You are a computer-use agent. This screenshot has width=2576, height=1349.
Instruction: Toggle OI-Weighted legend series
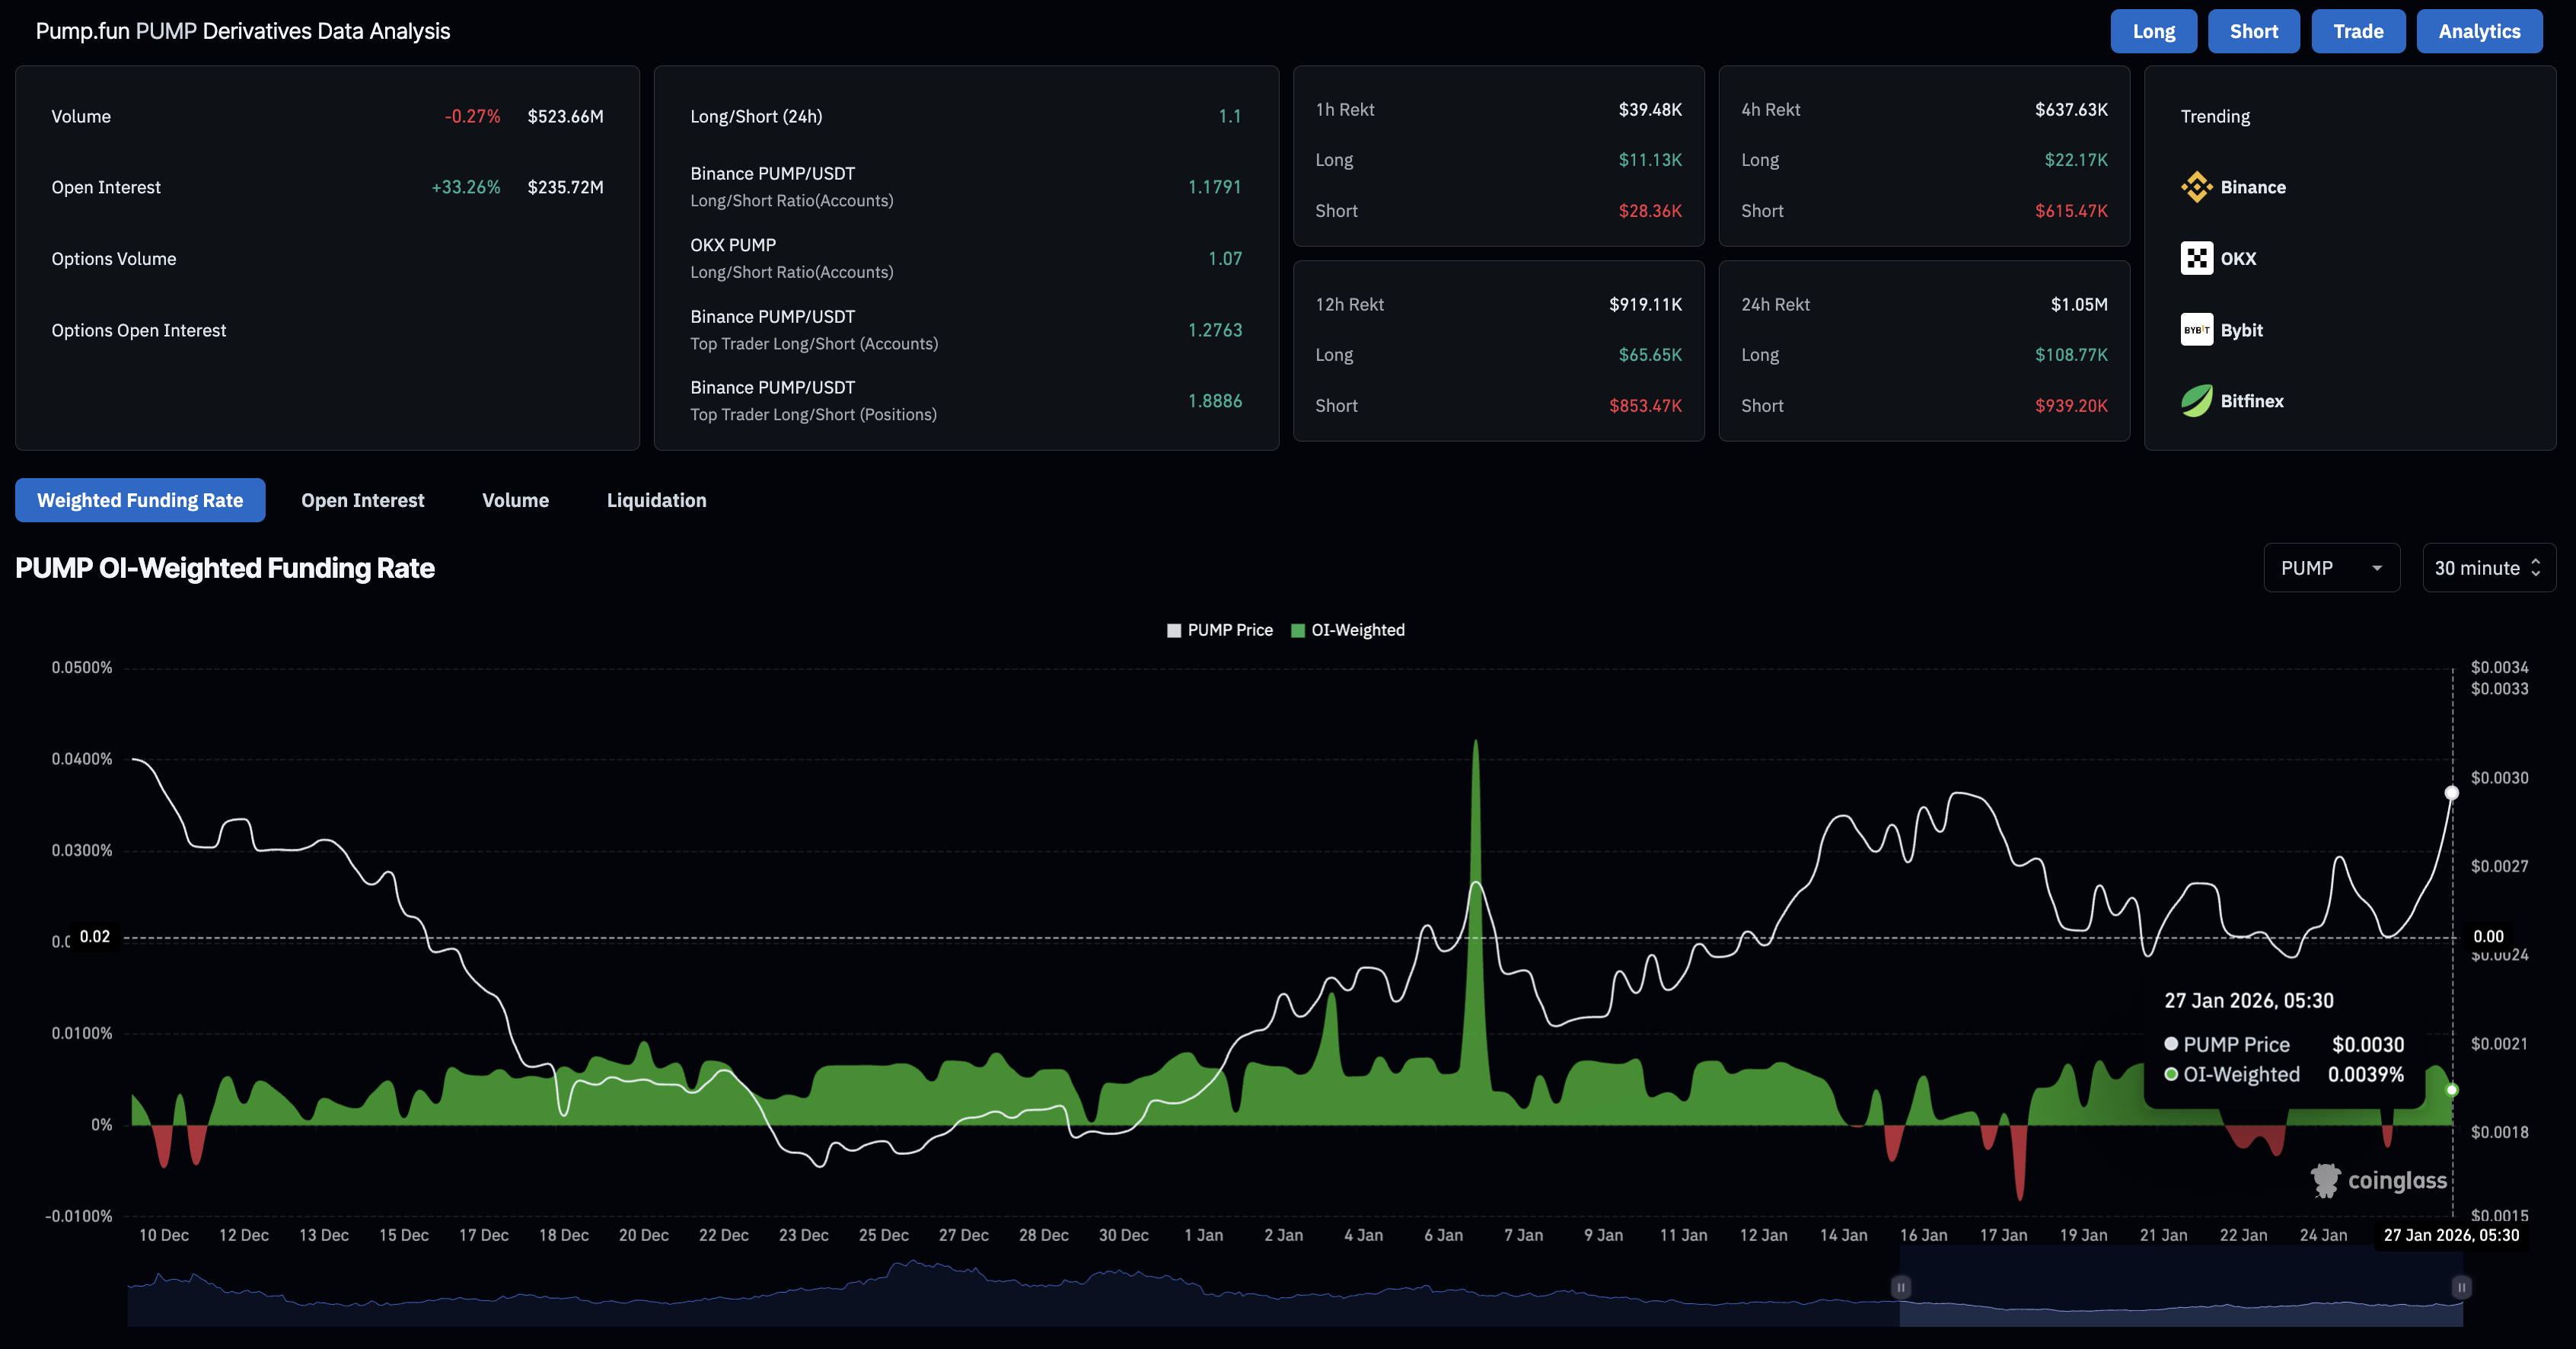[x=1347, y=630]
